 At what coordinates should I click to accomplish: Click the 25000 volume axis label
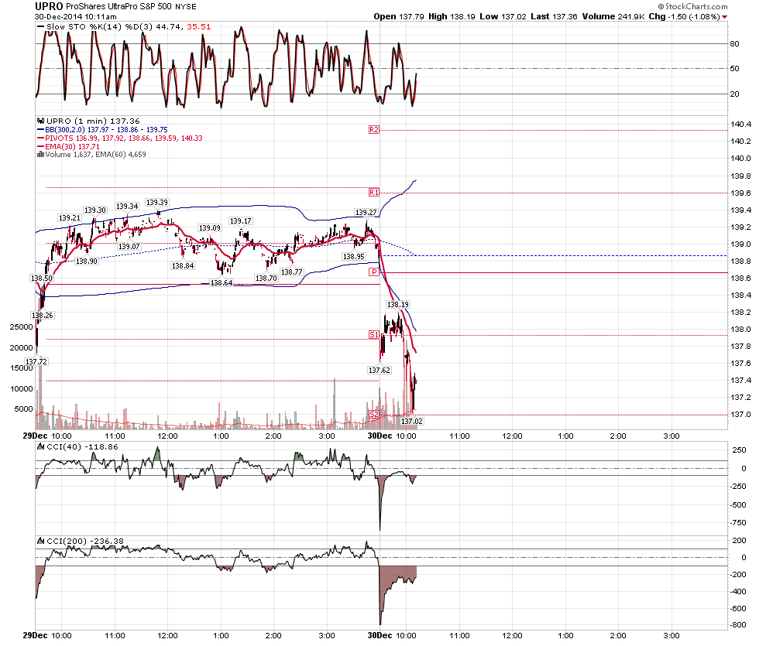click(22, 327)
